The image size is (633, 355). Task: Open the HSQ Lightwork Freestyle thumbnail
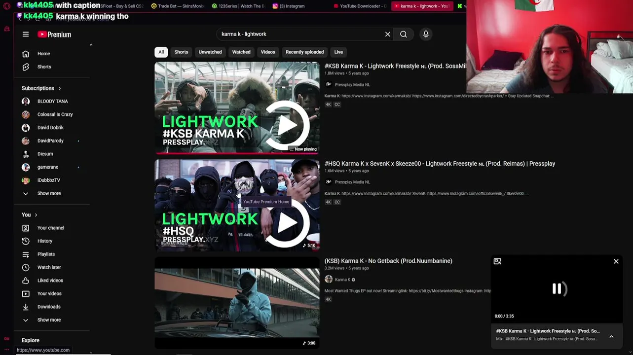237,205
